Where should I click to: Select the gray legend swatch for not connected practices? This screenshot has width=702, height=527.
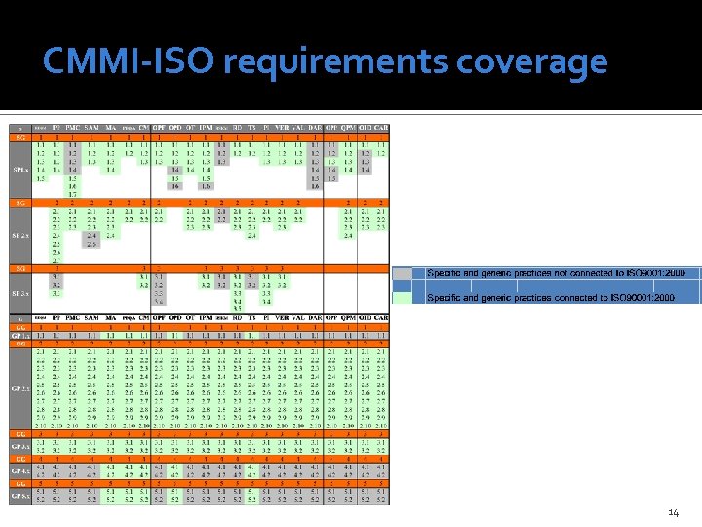(x=402, y=273)
